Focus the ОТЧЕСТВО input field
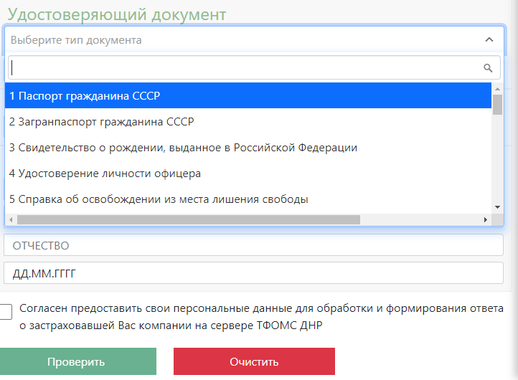 [x=253, y=245]
